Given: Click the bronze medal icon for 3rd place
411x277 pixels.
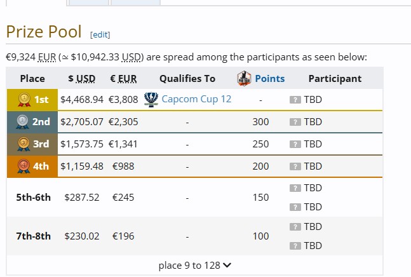Looking at the screenshot, I should click(24, 144).
